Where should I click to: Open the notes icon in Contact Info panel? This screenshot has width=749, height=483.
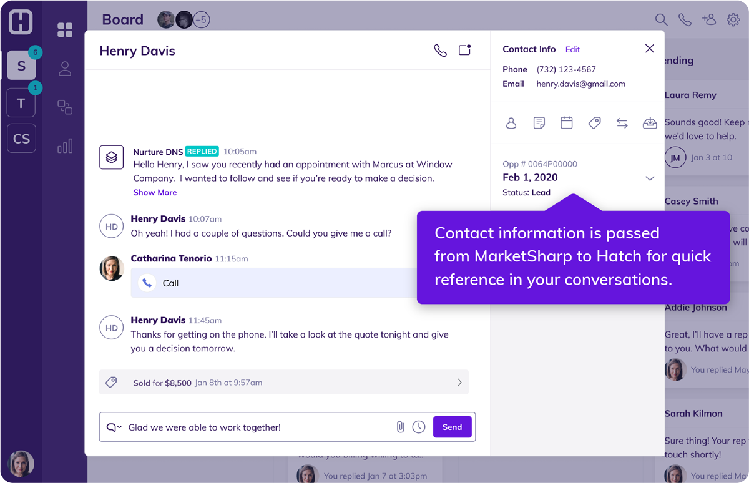pos(539,123)
